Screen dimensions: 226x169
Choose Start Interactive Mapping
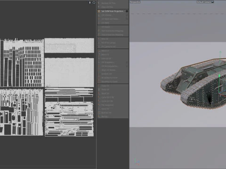113,31
